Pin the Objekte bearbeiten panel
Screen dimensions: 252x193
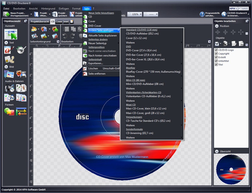(x=247, y=21)
